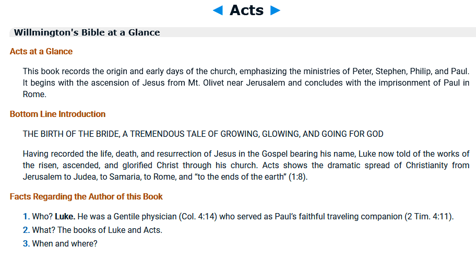Click list number 1 before 'Who?'

[x=26, y=217]
